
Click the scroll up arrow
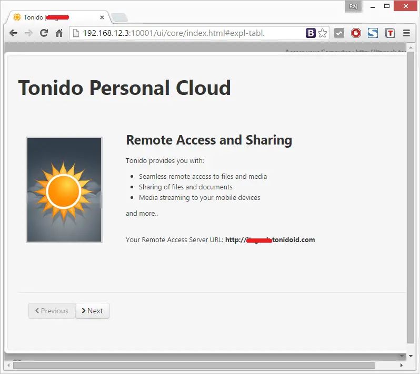point(411,47)
